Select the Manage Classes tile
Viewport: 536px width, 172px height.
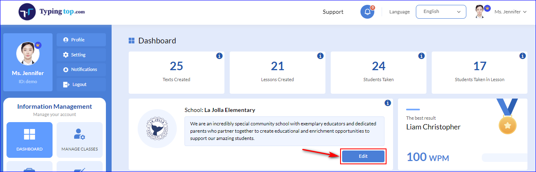tap(79, 140)
